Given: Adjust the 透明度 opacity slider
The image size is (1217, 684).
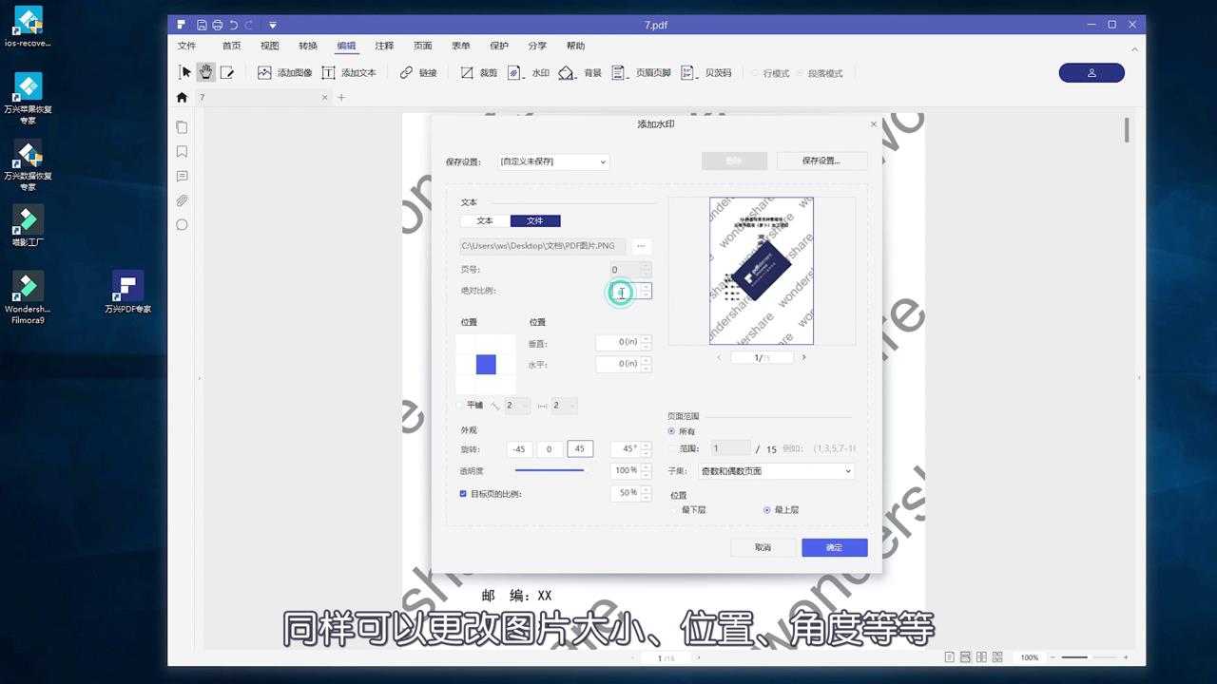Looking at the screenshot, I should point(550,470).
